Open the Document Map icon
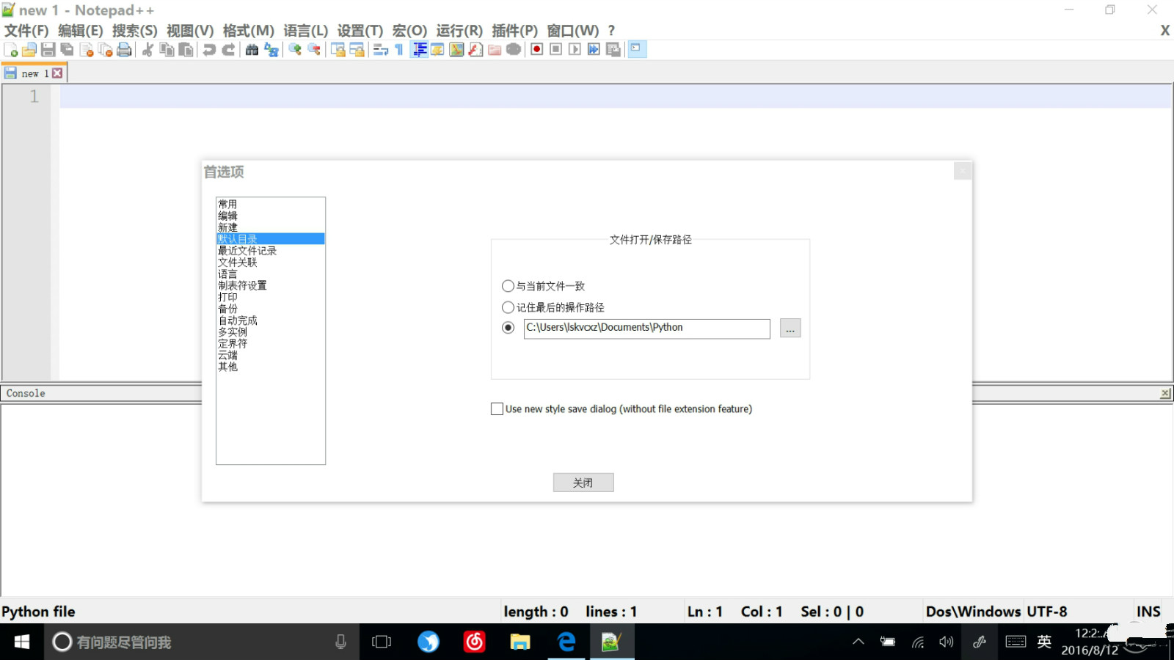Viewport: 1174px width, 660px height. [x=456, y=49]
